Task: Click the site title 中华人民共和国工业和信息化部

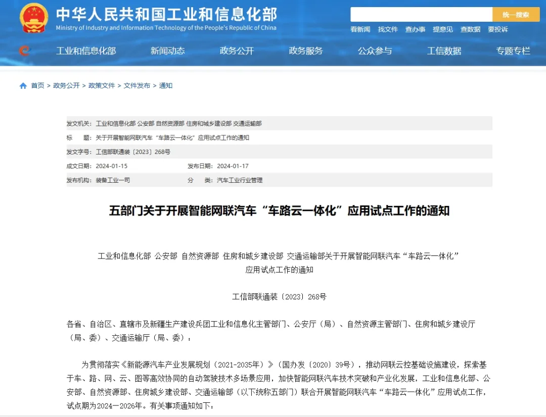Action: pyautogui.click(x=166, y=14)
